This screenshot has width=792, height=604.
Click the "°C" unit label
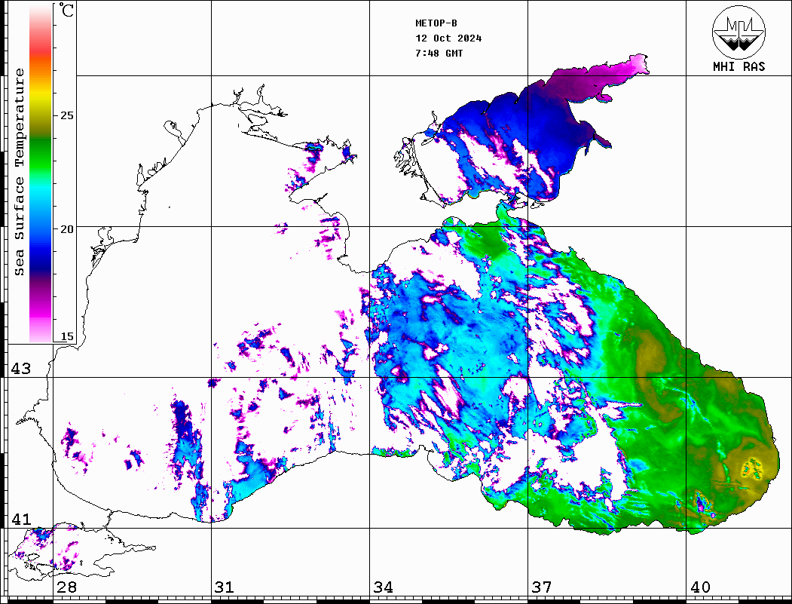[x=66, y=10]
